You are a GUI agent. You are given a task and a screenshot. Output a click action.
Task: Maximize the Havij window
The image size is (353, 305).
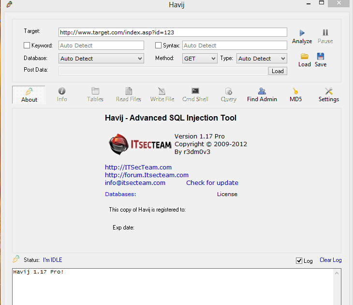click(322, 3)
